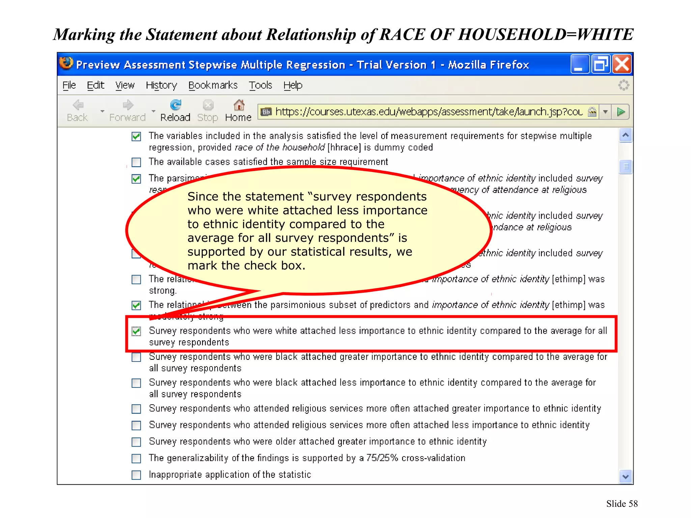Click the Bb site icon in address bar

point(266,112)
